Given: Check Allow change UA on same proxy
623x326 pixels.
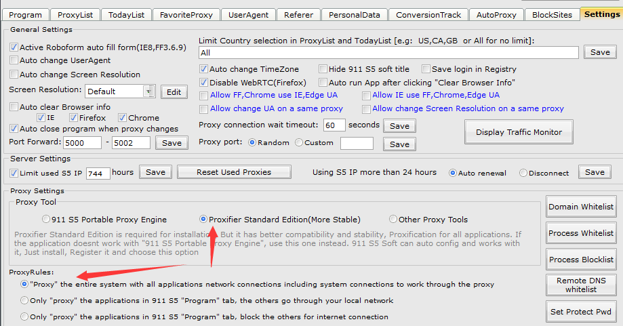Looking at the screenshot, I should (x=204, y=109).
